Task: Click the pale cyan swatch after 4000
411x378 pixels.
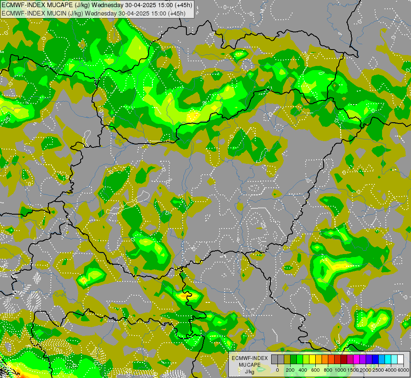Action: point(395,360)
